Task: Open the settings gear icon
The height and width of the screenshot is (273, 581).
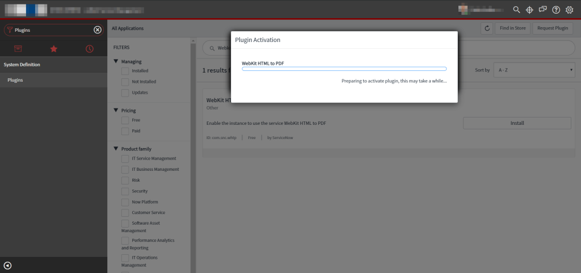Action: [x=570, y=10]
